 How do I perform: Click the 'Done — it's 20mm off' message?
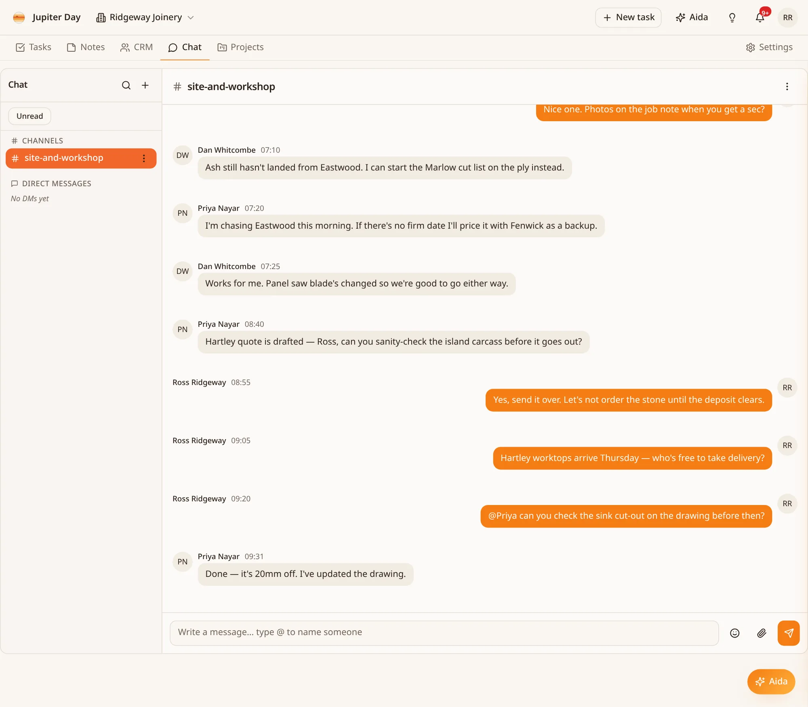[x=305, y=574]
